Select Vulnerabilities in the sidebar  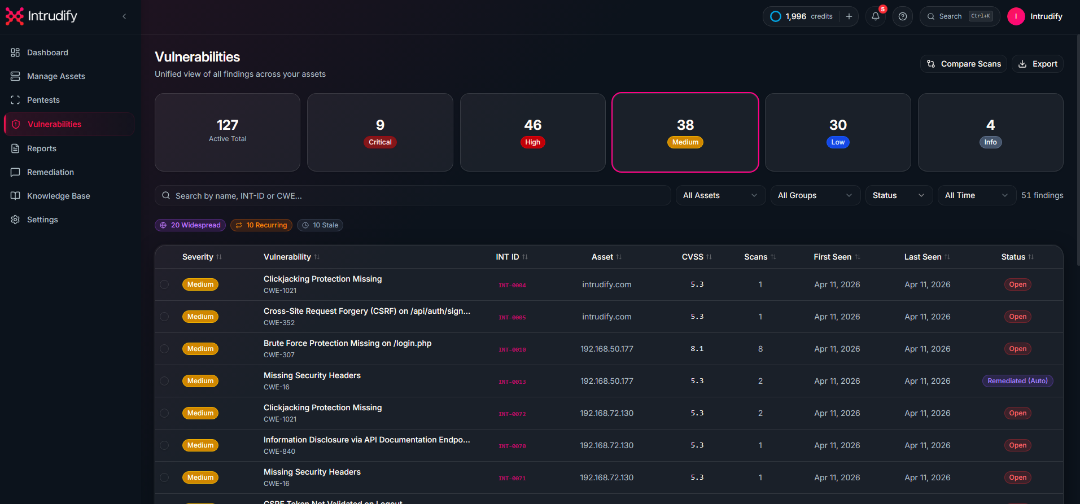click(69, 124)
